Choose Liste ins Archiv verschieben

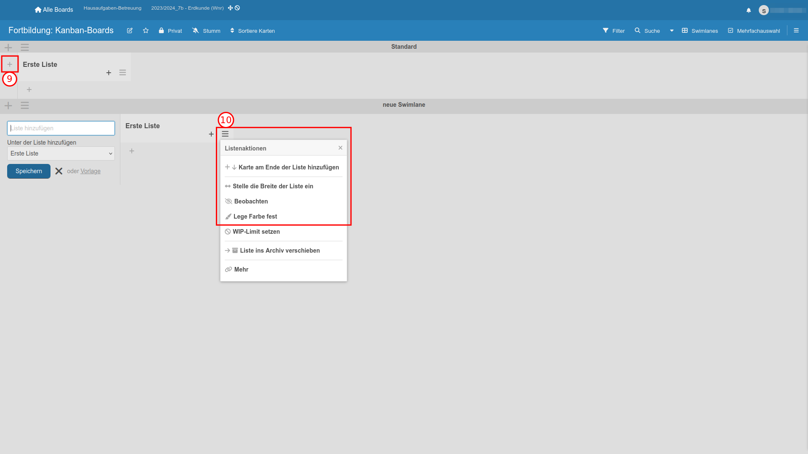279,251
